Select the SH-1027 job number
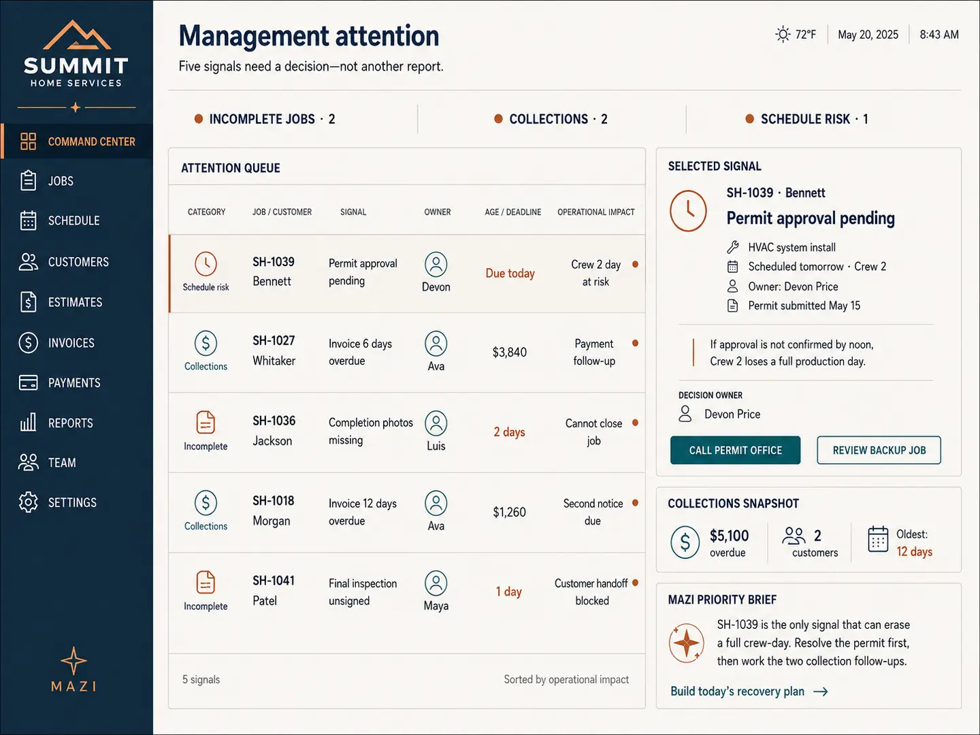Image resolution: width=980 pixels, height=735 pixels. (274, 340)
